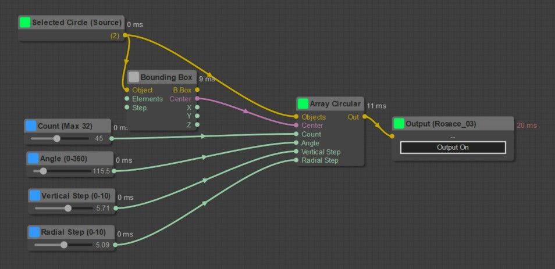The width and height of the screenshot is (555, 269).
Task: Adjust the Count (Max 32) slider
Action: (x=60, y=138)
